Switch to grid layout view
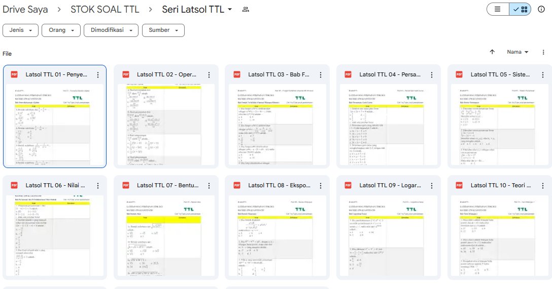Screen dimensions: 552x289 (521, 10)
